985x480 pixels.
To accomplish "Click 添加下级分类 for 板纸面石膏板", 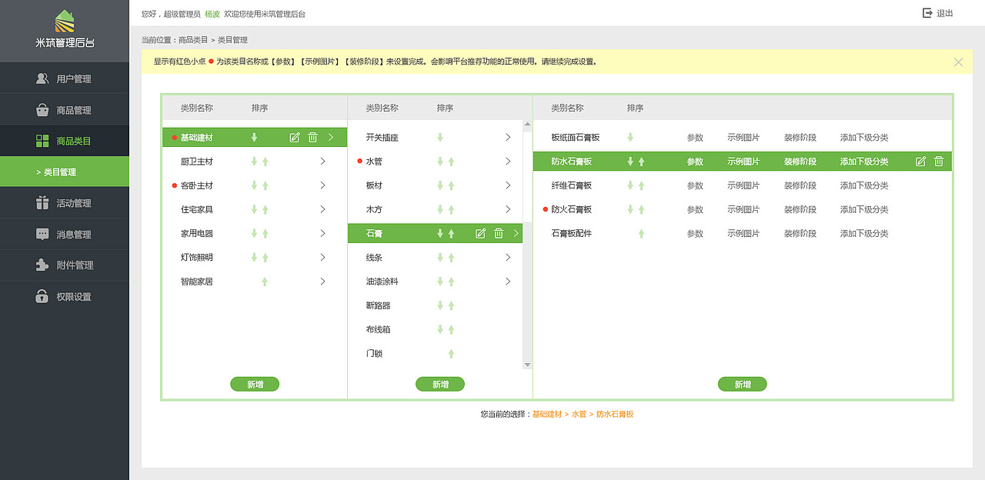I will 864,138.
